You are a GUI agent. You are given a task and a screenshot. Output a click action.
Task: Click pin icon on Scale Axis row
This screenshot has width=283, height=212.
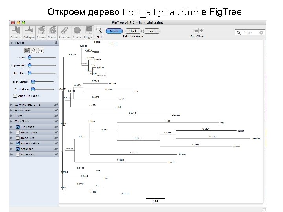56,155
